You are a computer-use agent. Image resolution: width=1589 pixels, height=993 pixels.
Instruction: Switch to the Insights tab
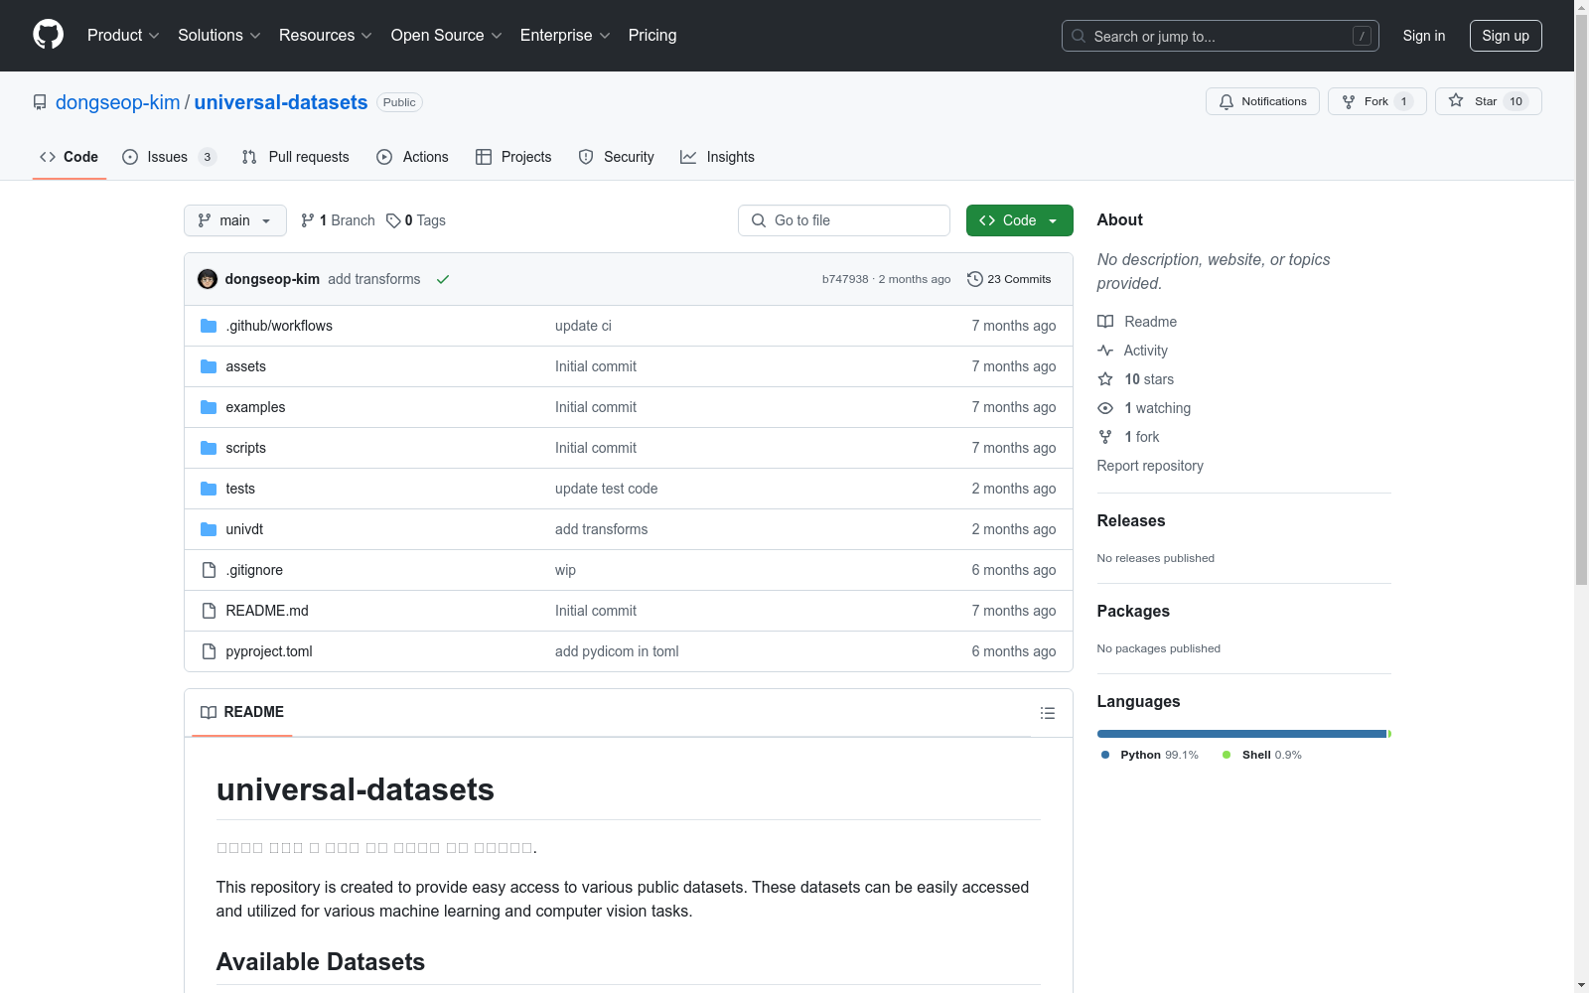[x=717, y=157]
